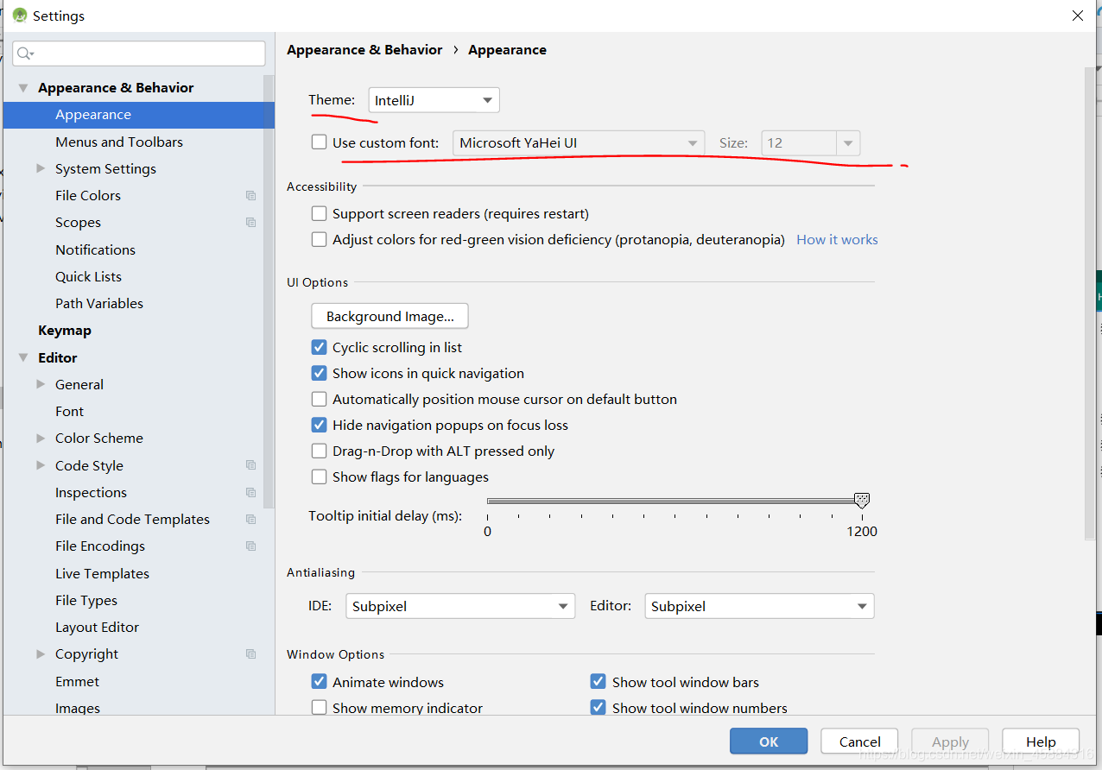Click the right panel vertical scrollbar
Image resolution: width=1102 pixels, height=770 pixels.
pyautogui.click(x=1089, y=302)
